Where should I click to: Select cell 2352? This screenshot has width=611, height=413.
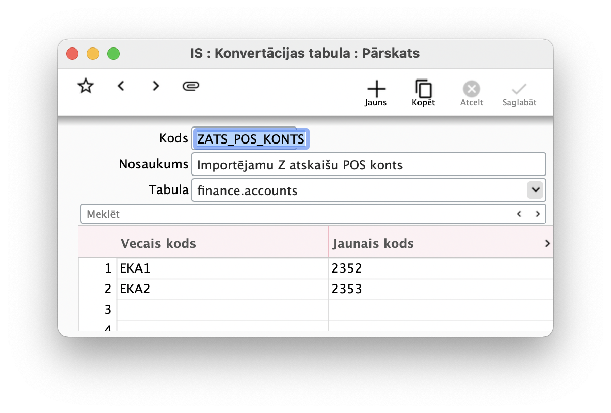click(441, 268)
